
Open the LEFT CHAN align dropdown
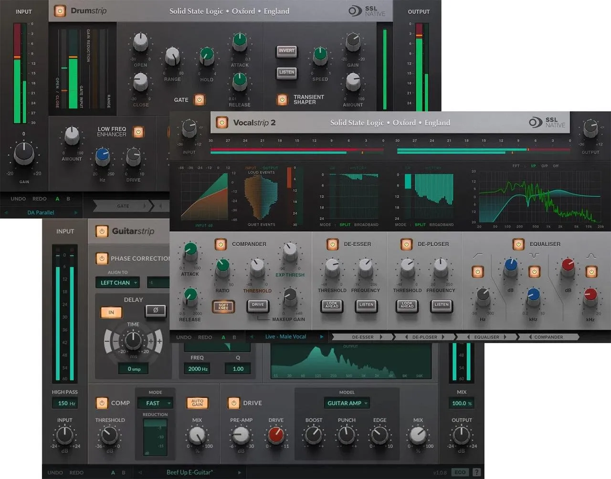117,282
